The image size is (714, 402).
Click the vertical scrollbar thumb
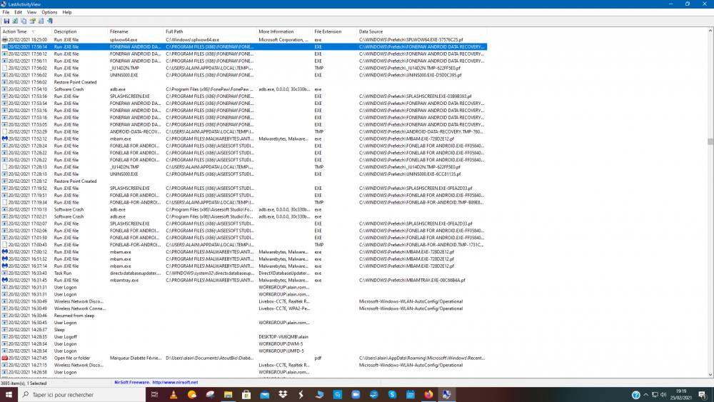coord(710,141)
